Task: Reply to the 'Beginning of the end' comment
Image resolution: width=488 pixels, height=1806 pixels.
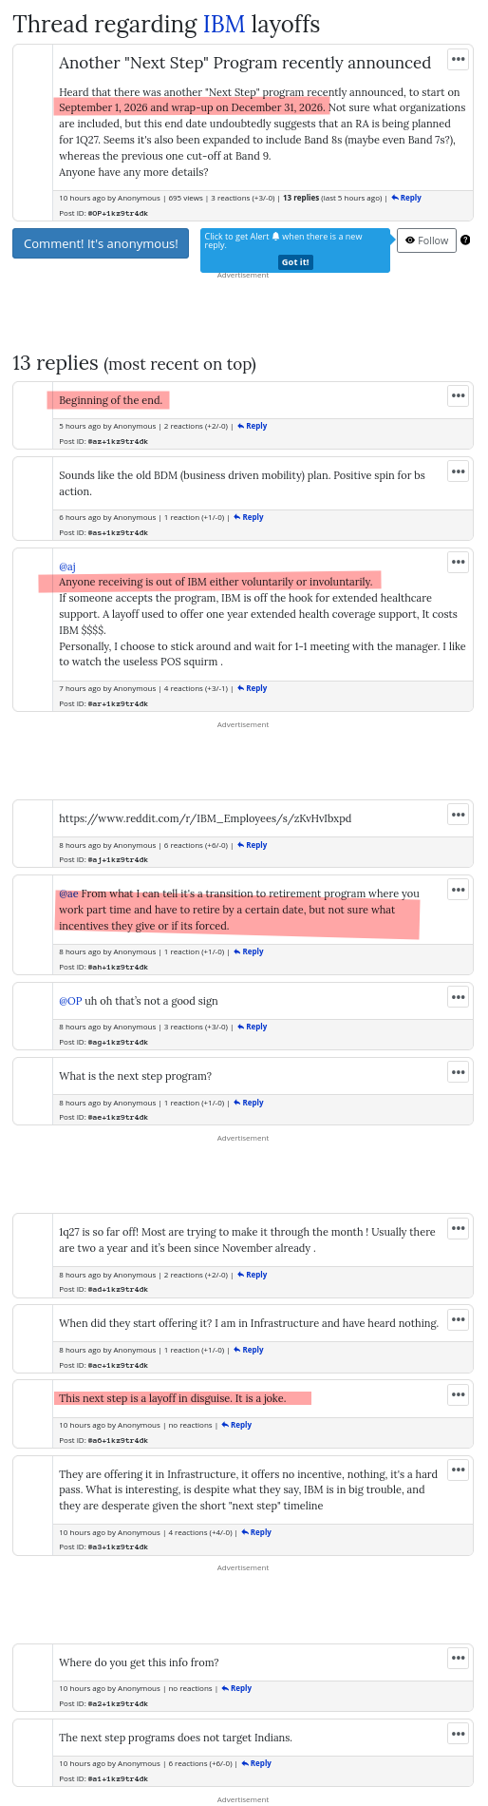Action: click(x=253, y=426)
